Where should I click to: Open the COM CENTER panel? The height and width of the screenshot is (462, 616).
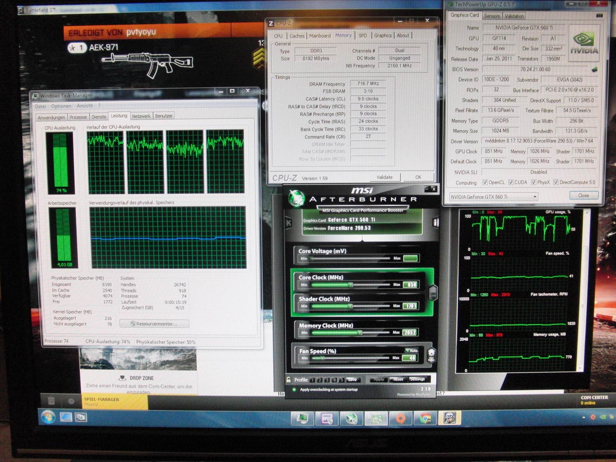[x=594, y=400]
